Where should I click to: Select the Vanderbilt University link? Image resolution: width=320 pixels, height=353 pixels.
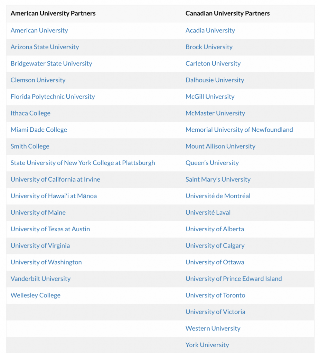[x=40, y=279]
